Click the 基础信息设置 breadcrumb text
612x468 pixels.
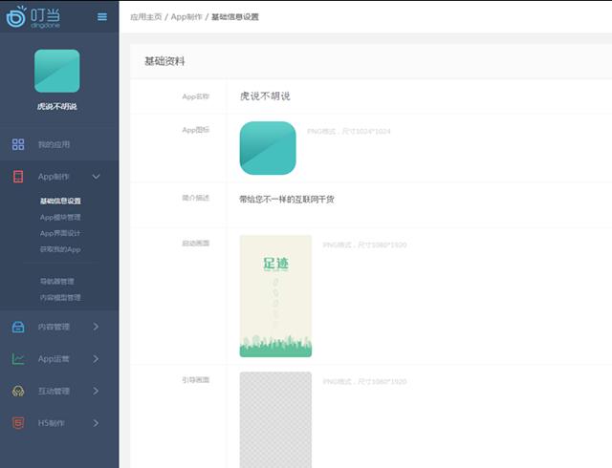[x=235, y=17]
